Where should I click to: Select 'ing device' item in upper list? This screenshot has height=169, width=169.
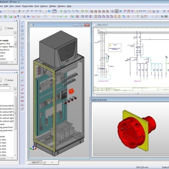4,50
